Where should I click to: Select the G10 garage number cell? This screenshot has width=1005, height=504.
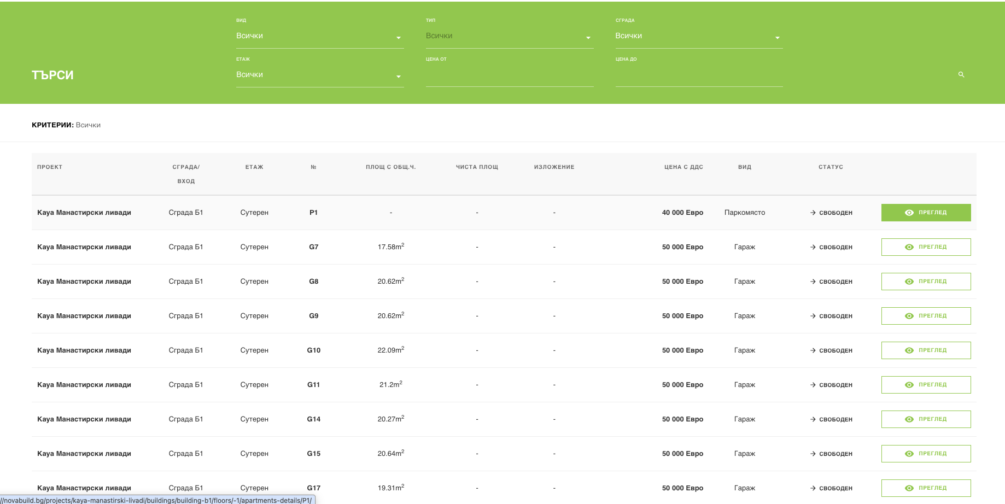313,350
